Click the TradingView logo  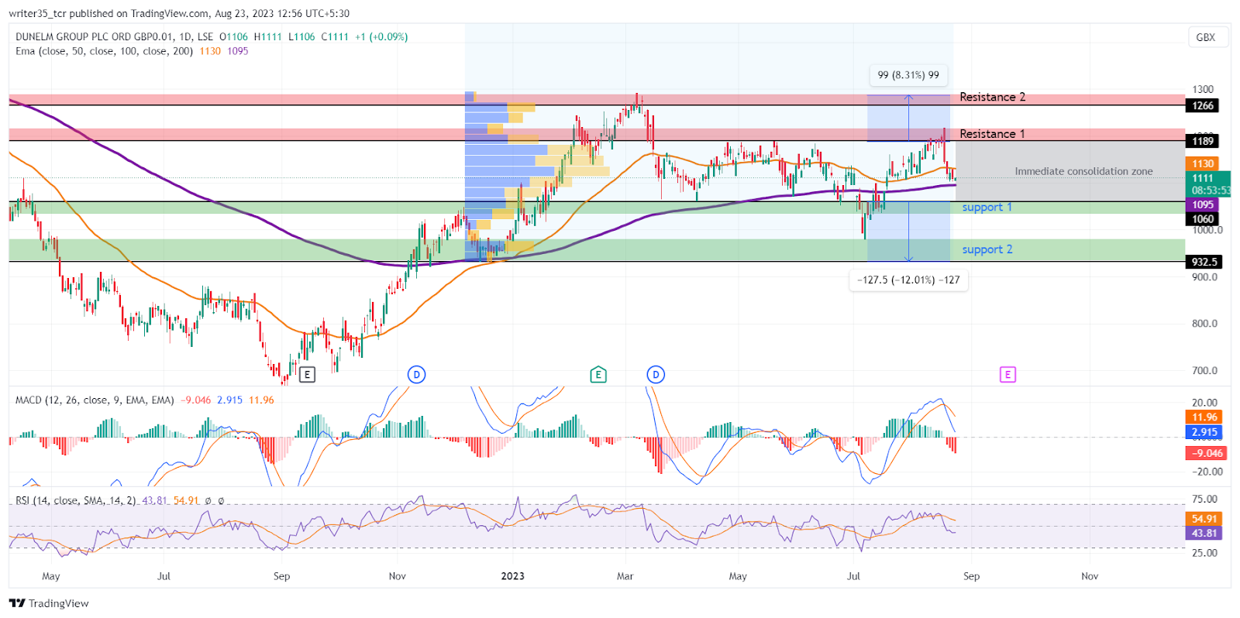50,603
